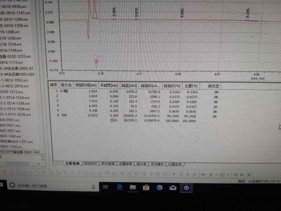Click the taskbar microphone icon
The width and height of the screenshot is (281, 211).
click(x=93, y=187)
